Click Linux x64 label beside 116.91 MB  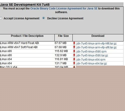6,59
